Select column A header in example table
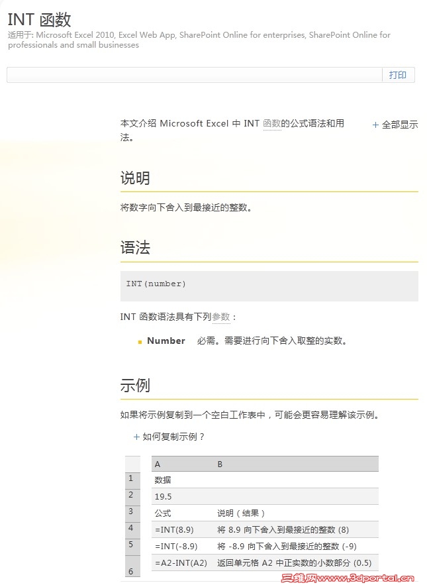This screenshot has height=587, width=427. pos(158,464)
